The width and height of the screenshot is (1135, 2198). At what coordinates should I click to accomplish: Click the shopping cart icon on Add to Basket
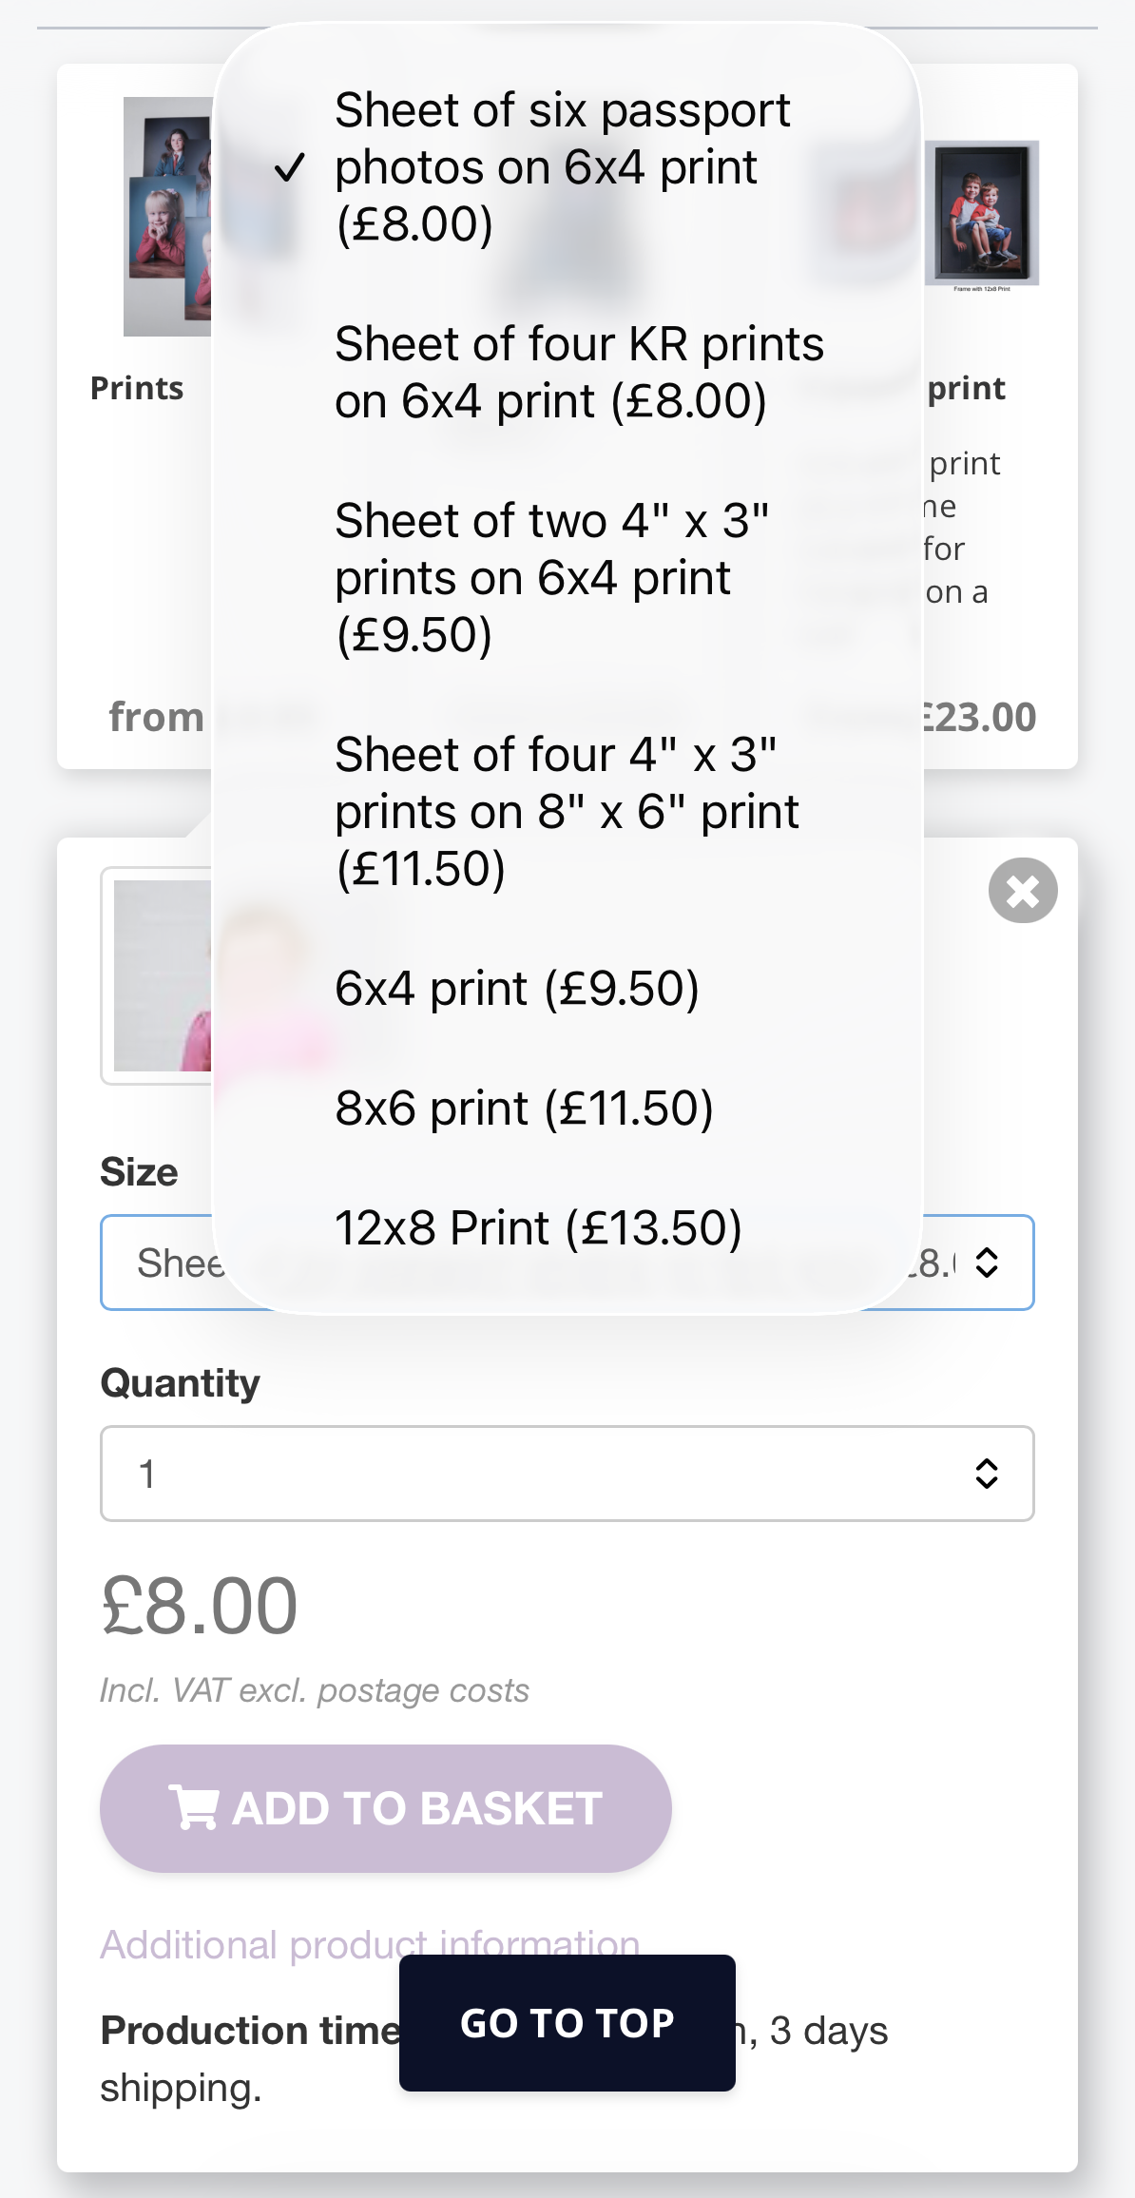click(193, 1807)
